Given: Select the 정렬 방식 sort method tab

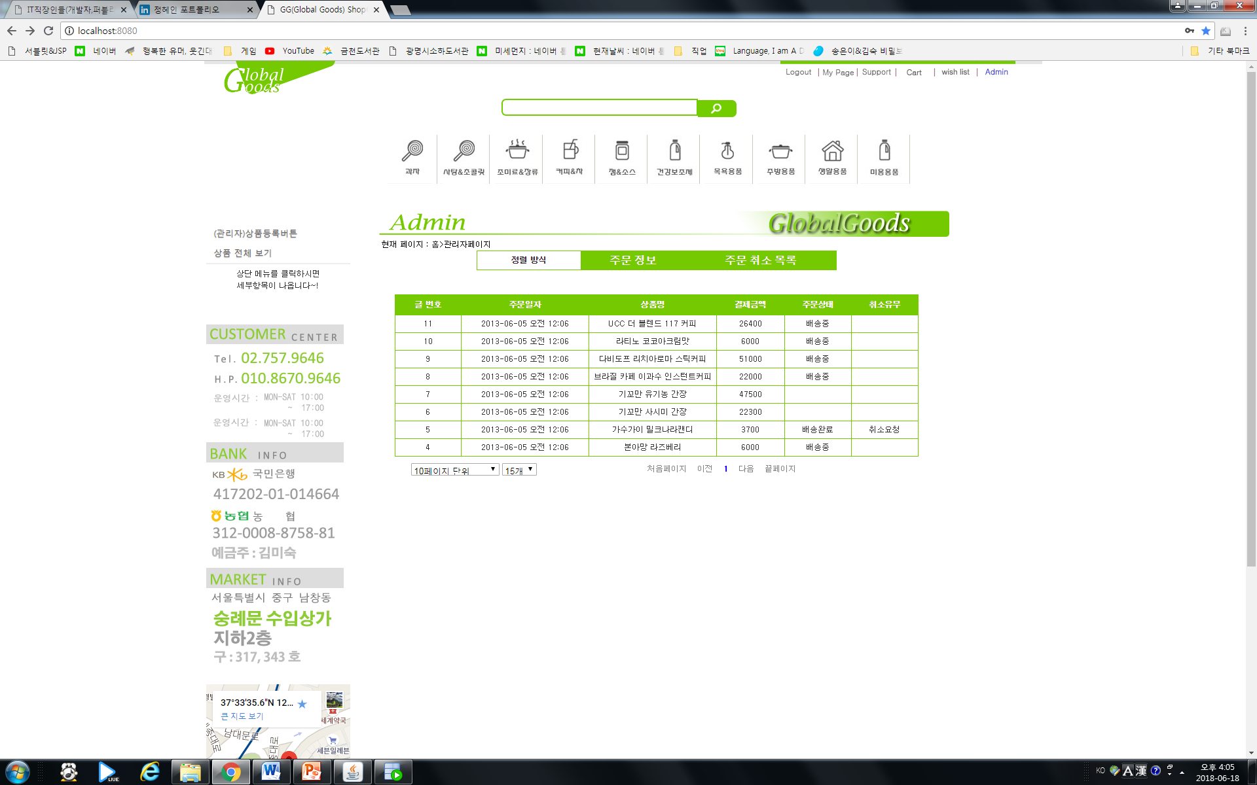Looking at the screenshot, I should click(x=528, y=260).
